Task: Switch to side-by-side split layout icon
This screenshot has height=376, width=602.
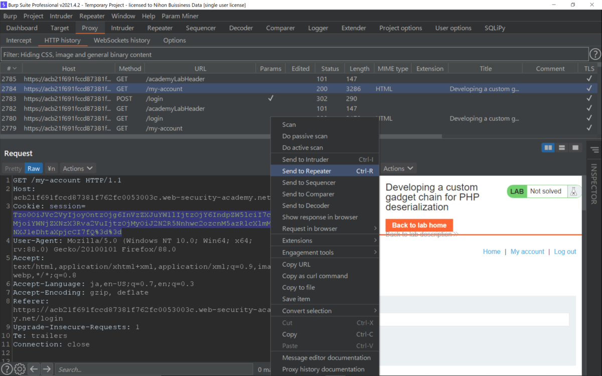Action: (x=548, y=147)
